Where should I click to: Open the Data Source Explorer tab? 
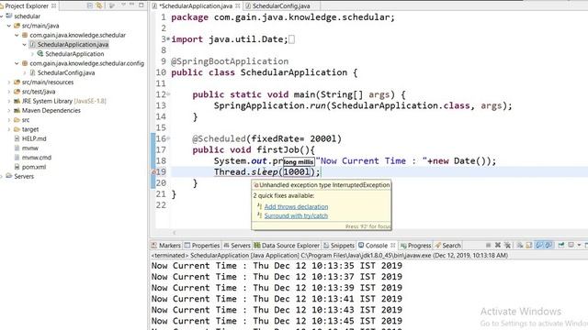tap(287, 246)
